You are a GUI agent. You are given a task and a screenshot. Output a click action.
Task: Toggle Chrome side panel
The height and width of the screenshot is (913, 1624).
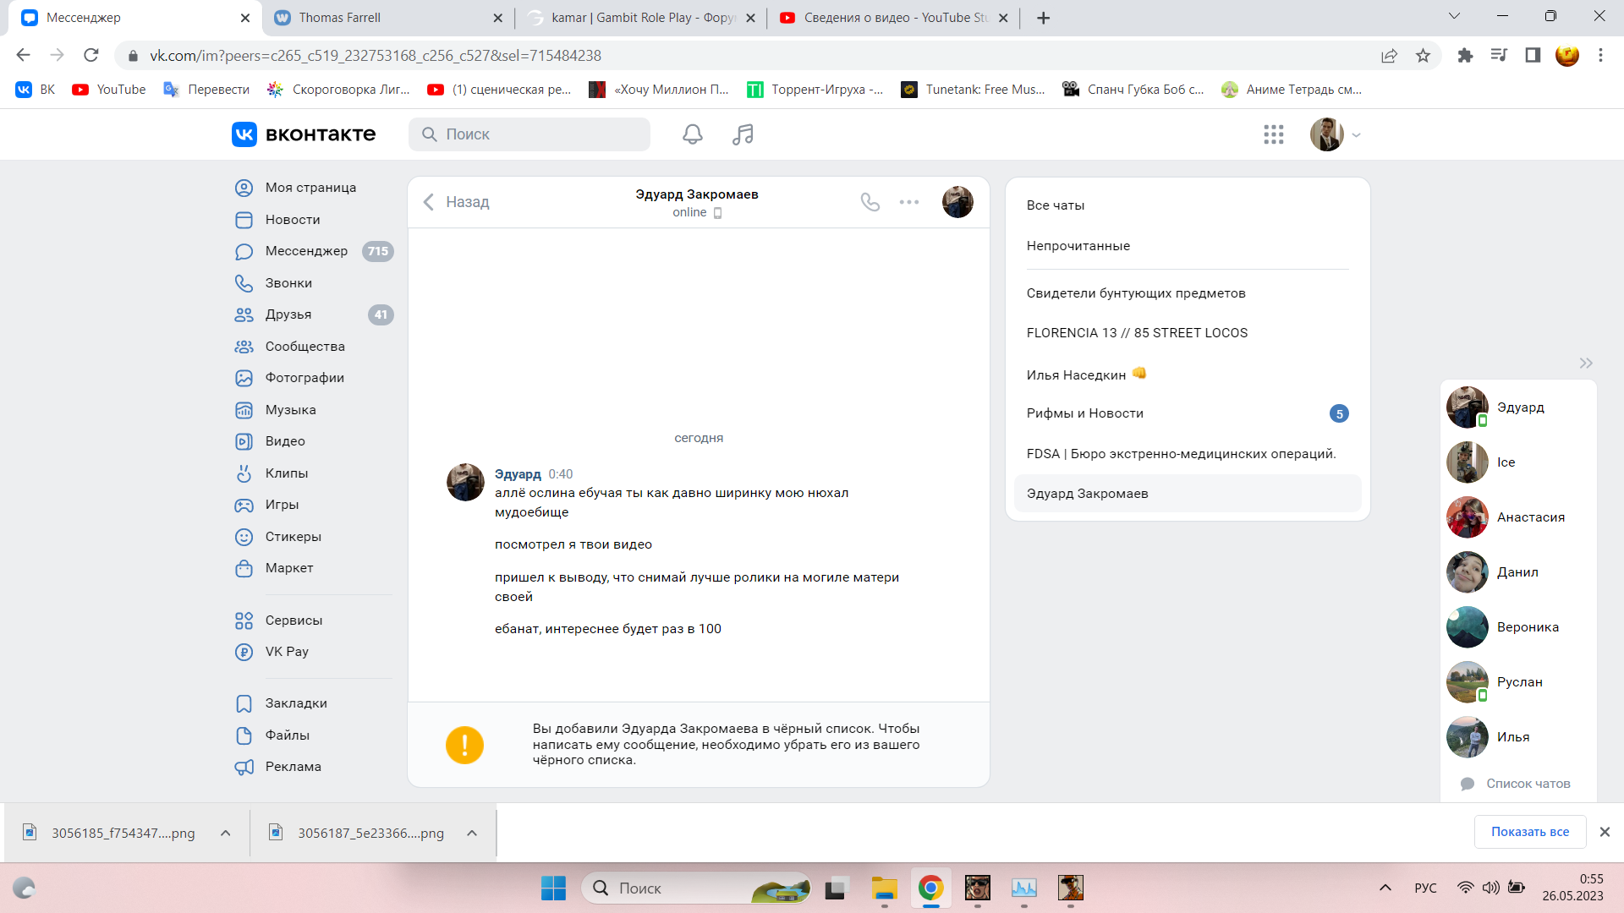point(1532,56)
